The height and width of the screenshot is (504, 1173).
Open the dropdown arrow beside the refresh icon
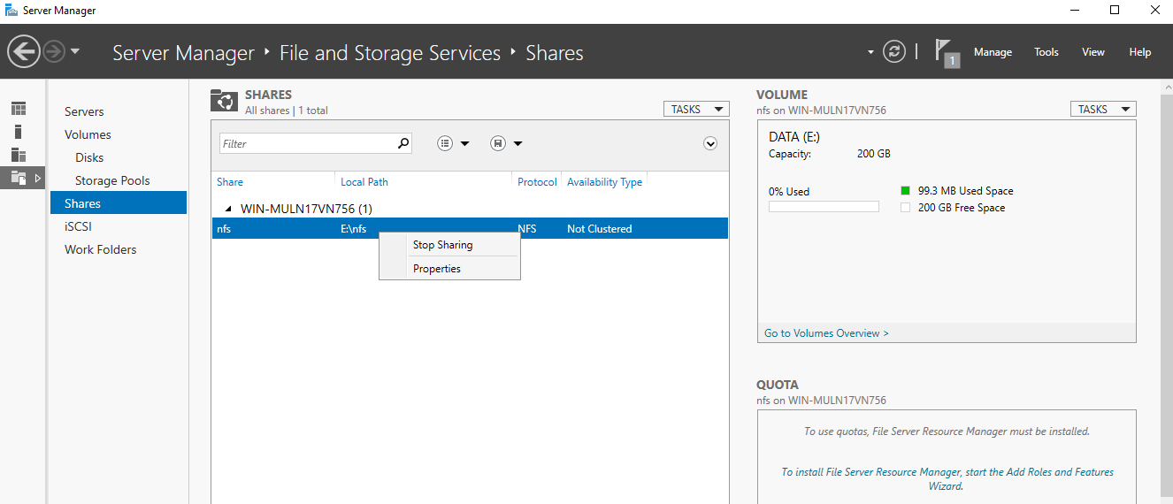coord(870,52)
